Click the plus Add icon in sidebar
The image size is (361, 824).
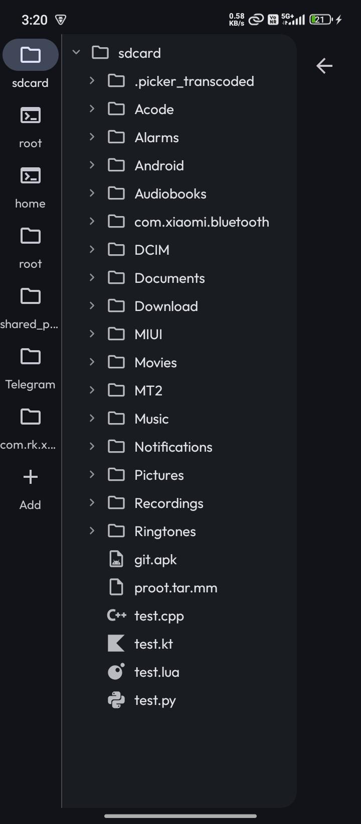pyautogui.click(x=30, y=477)
